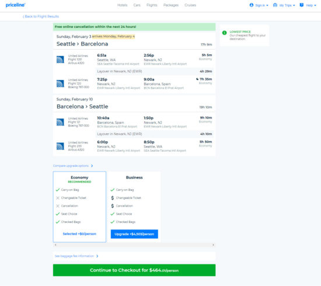Viewport: 321px width, 286px height.
Task: Click the 'Barcelona > Seattle' heading
Action: click(x=82, y=106)
